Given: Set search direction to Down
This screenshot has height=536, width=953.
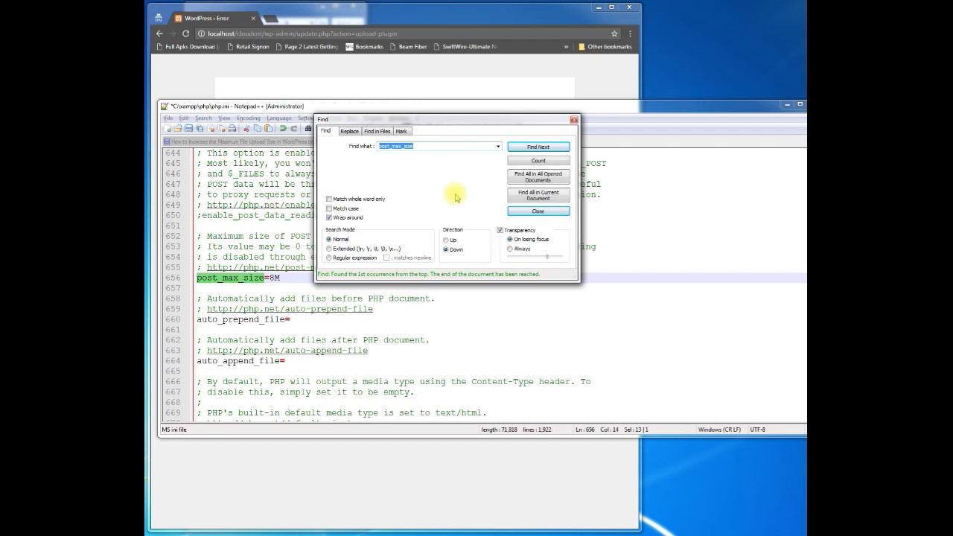Looking at the screenshot, I should (x=446, y=249).
